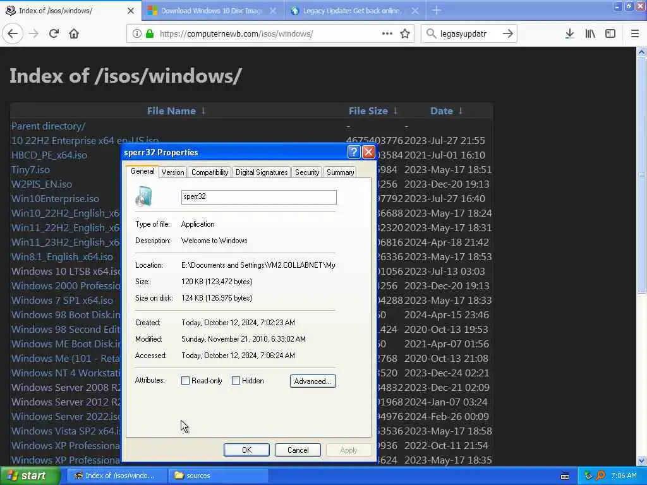Click Win10Enterprise.iso link
The image size is (647, 485).
pyautogui.click(x=56, y=198)
